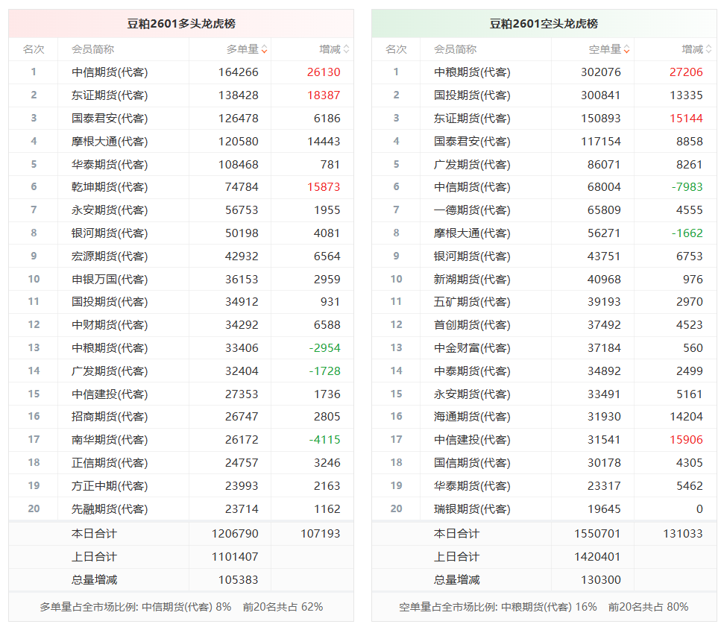Image resolution: width=724 pixels, height=630 pixels.
Task: Click 空单量占全市场比例 footer note
Action: click(544, 607)
